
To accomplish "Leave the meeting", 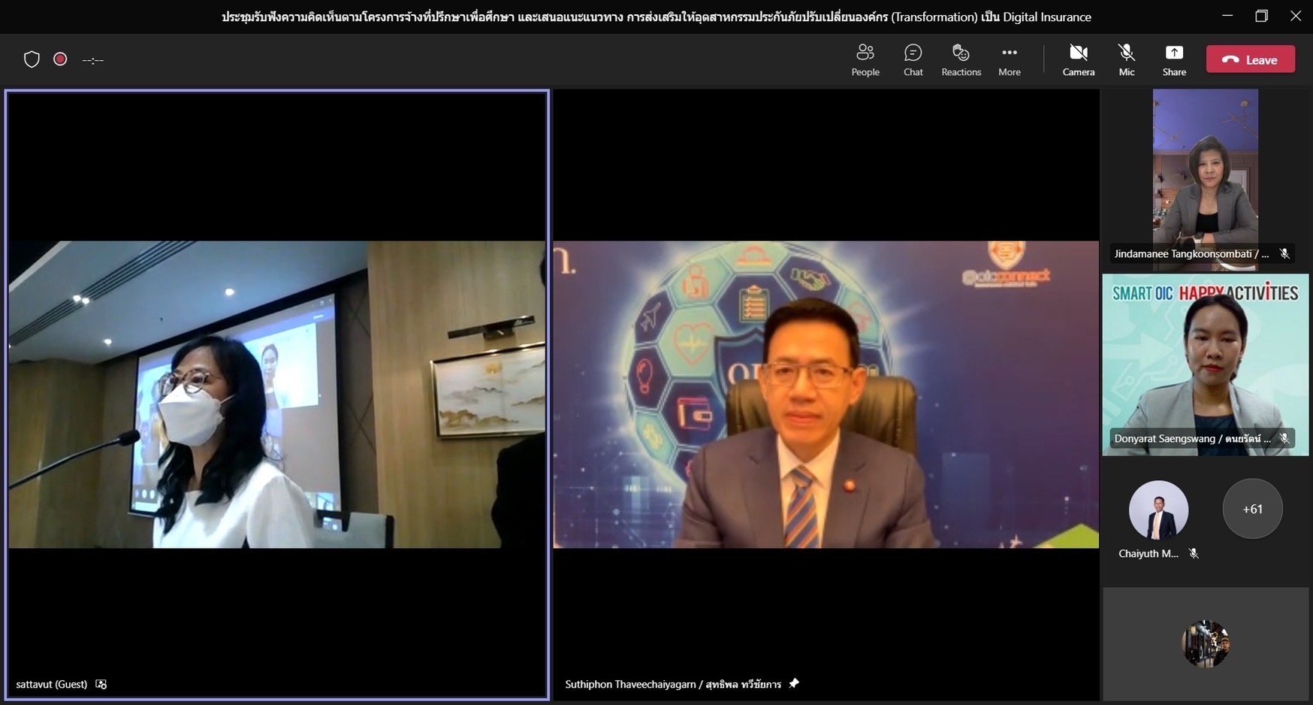I will pos(1250,59).
